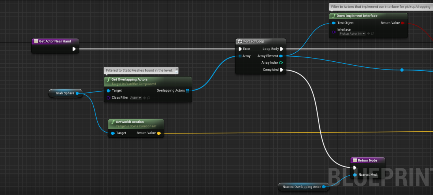
Task: Select the Does Implement Interface node title
Action: tap(357, 16)
